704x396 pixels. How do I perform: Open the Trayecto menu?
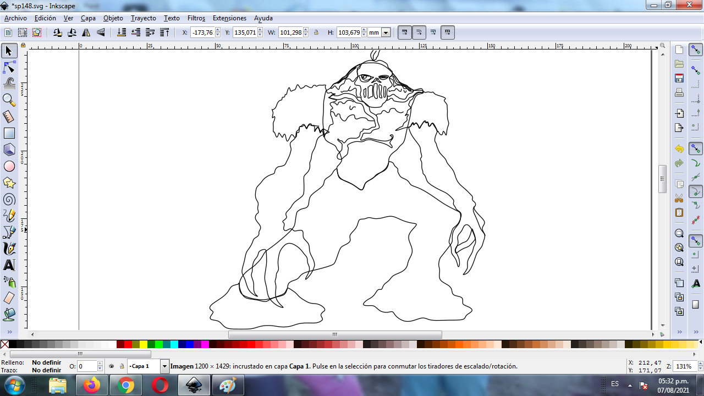(x=144, y=18)
